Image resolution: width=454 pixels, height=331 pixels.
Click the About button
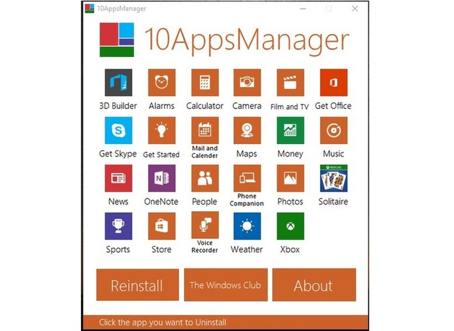point(314,285)
